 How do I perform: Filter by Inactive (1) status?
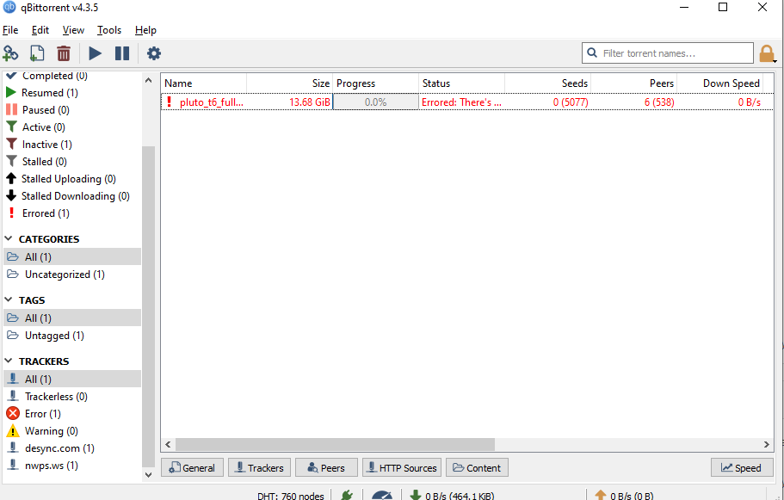[39, 145]
